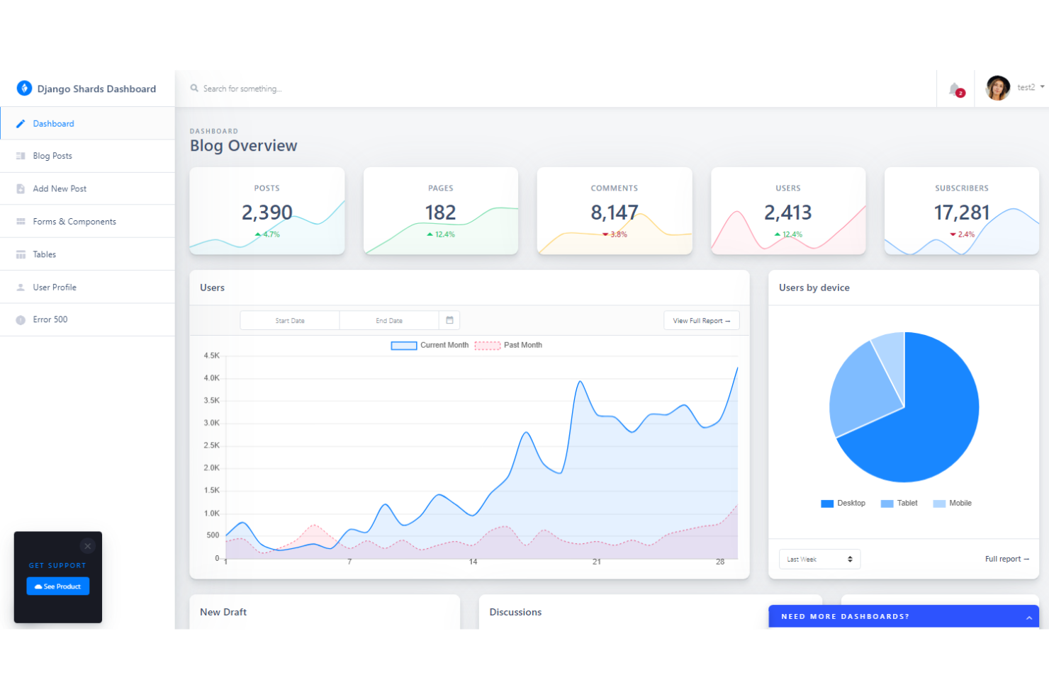Click the calendar icon beside End Date
This screenshot has width=1049, height=699.
click(x=449, y=320)
